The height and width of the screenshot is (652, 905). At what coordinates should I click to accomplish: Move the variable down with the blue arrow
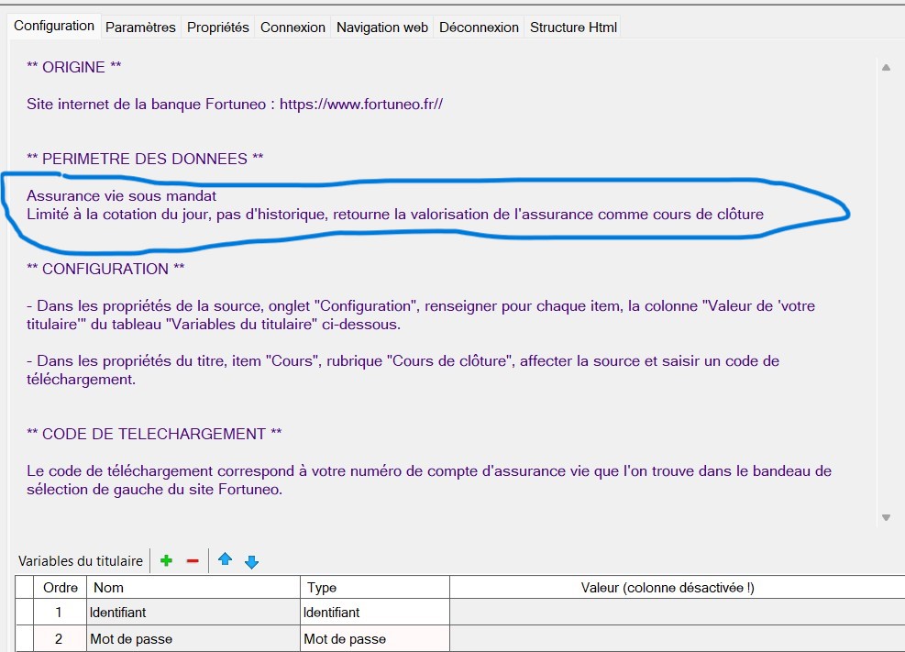click(252, 561)
